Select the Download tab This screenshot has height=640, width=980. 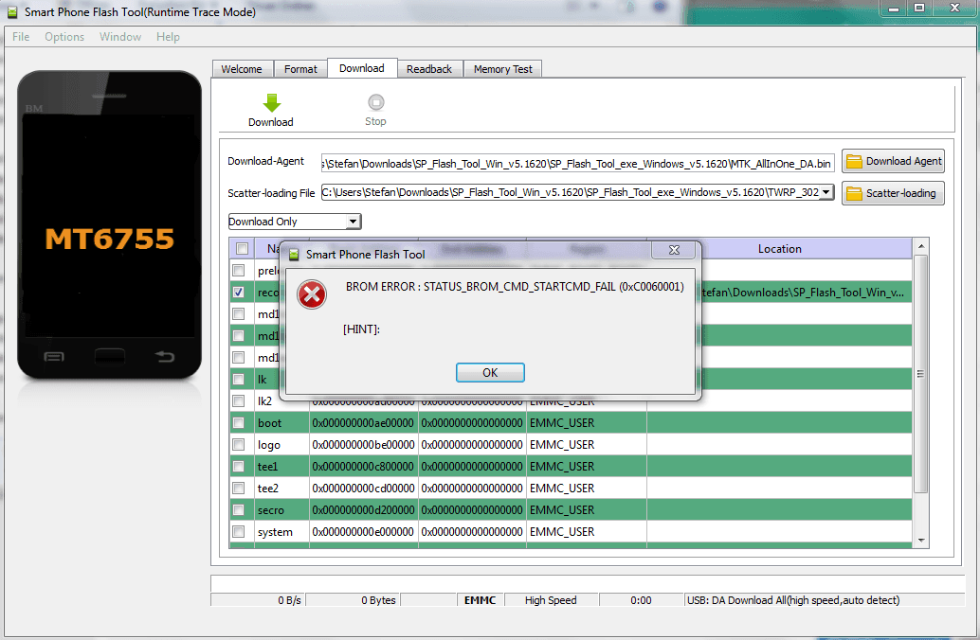(362, 68)
